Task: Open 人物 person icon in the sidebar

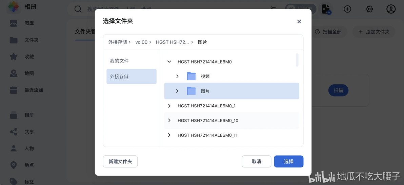Action: pos(14,149)
